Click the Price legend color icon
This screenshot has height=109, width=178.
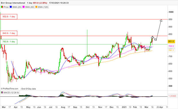[2, 7]
